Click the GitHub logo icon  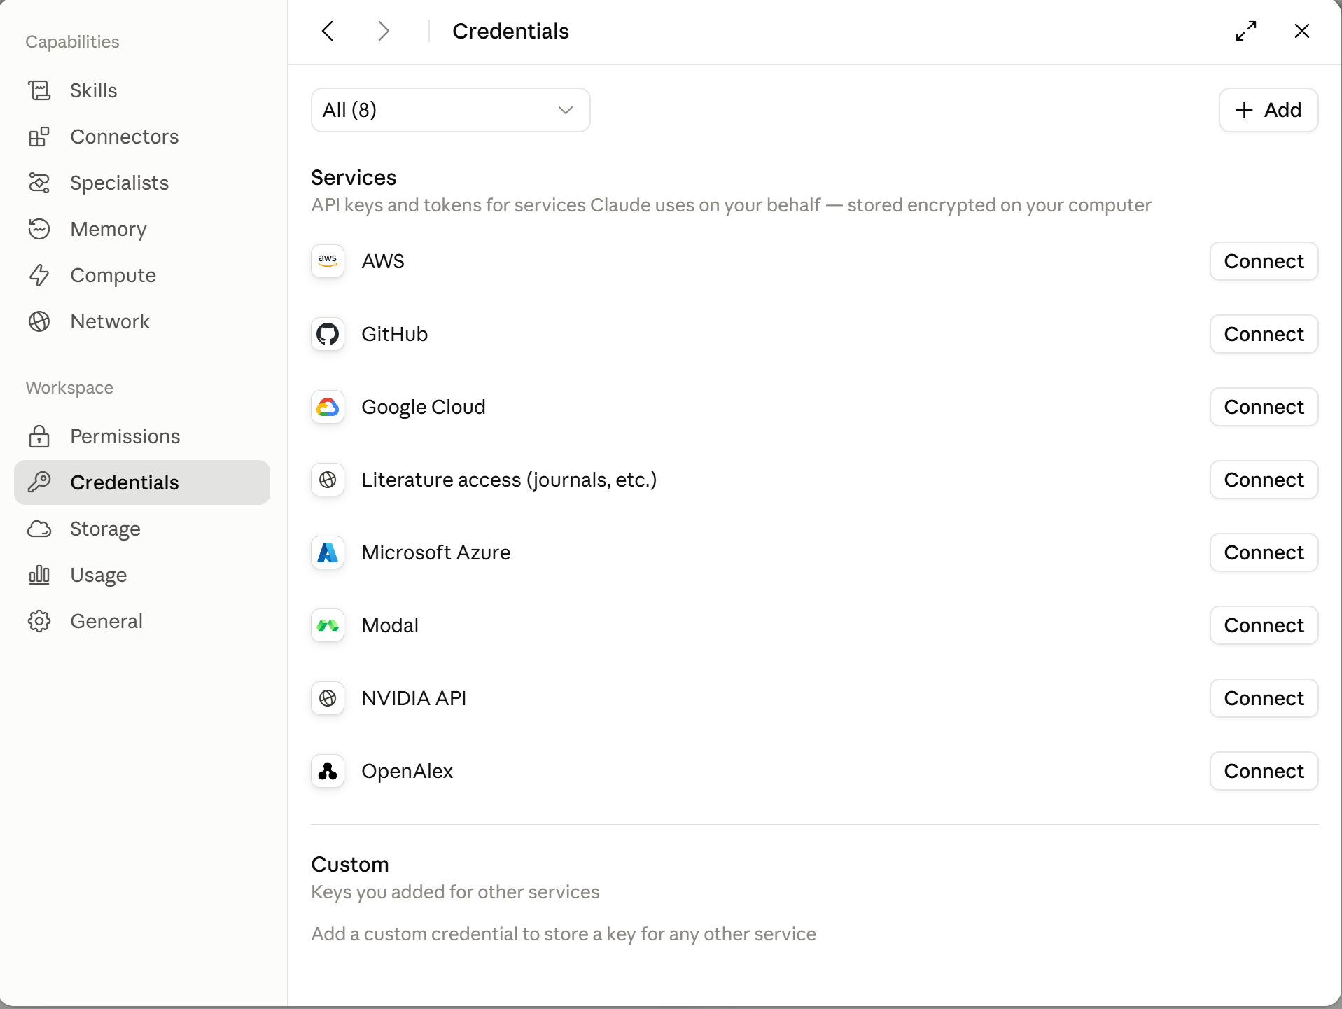[328, 334]
